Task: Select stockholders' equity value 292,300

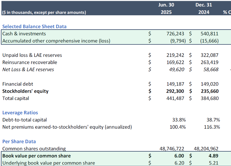Action: tap(175, 91)
